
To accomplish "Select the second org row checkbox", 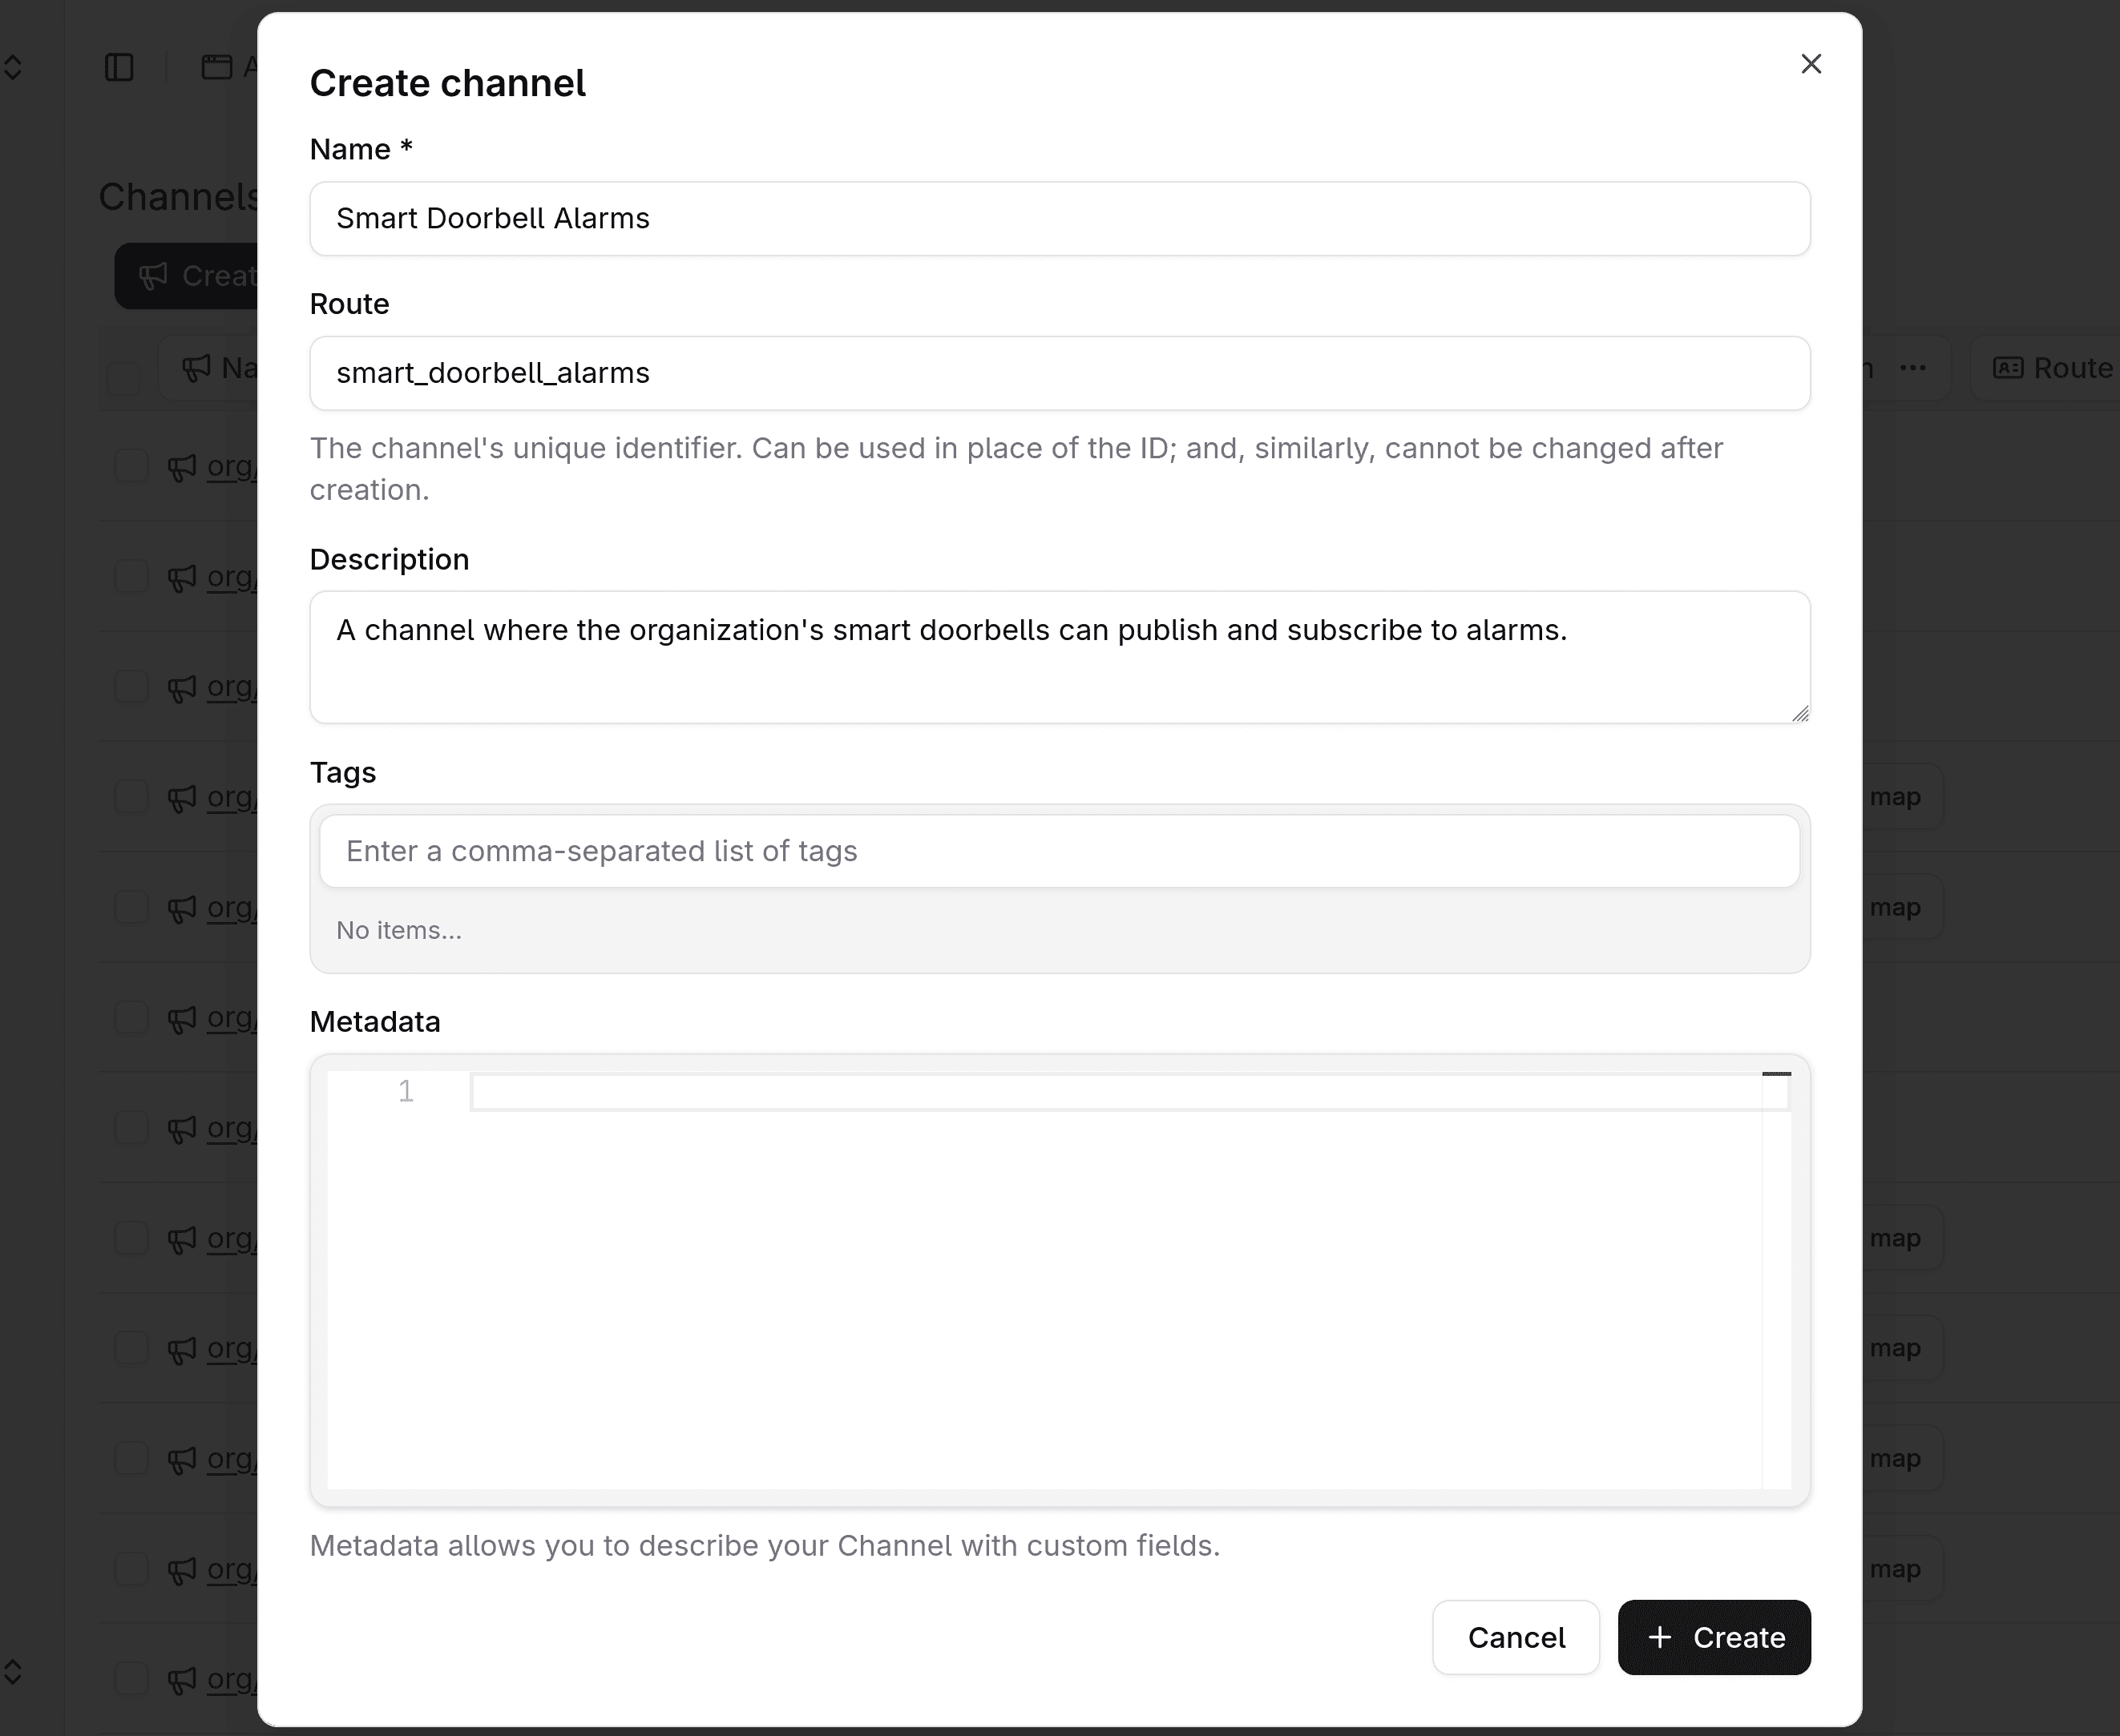I will (131, 577).
